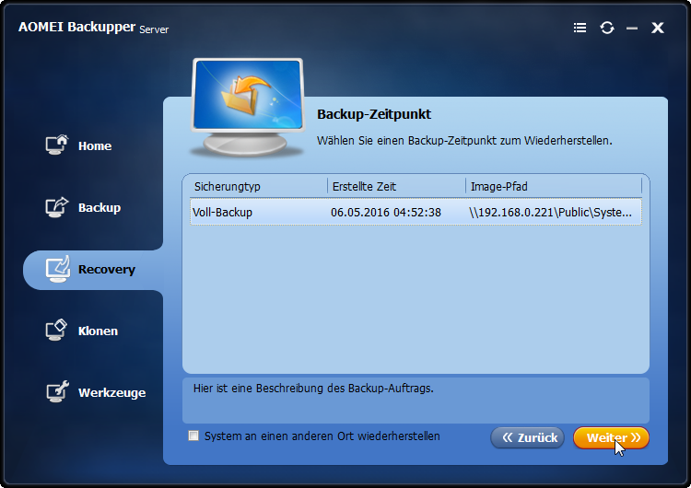The width and height of the screenshot is (691, 488).
Task: Close the AOMEI Backupper window
Action: coord(658,28)
